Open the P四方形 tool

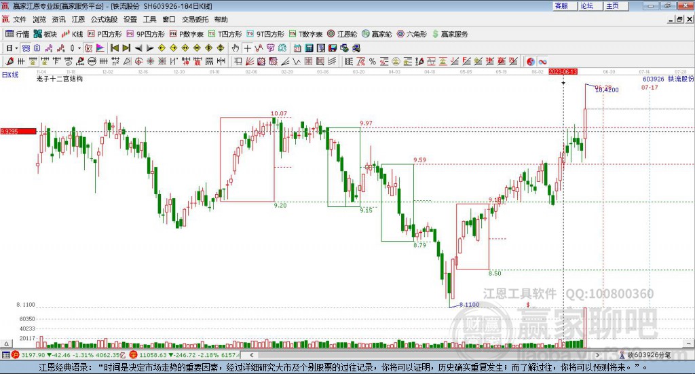pos(105,34)
